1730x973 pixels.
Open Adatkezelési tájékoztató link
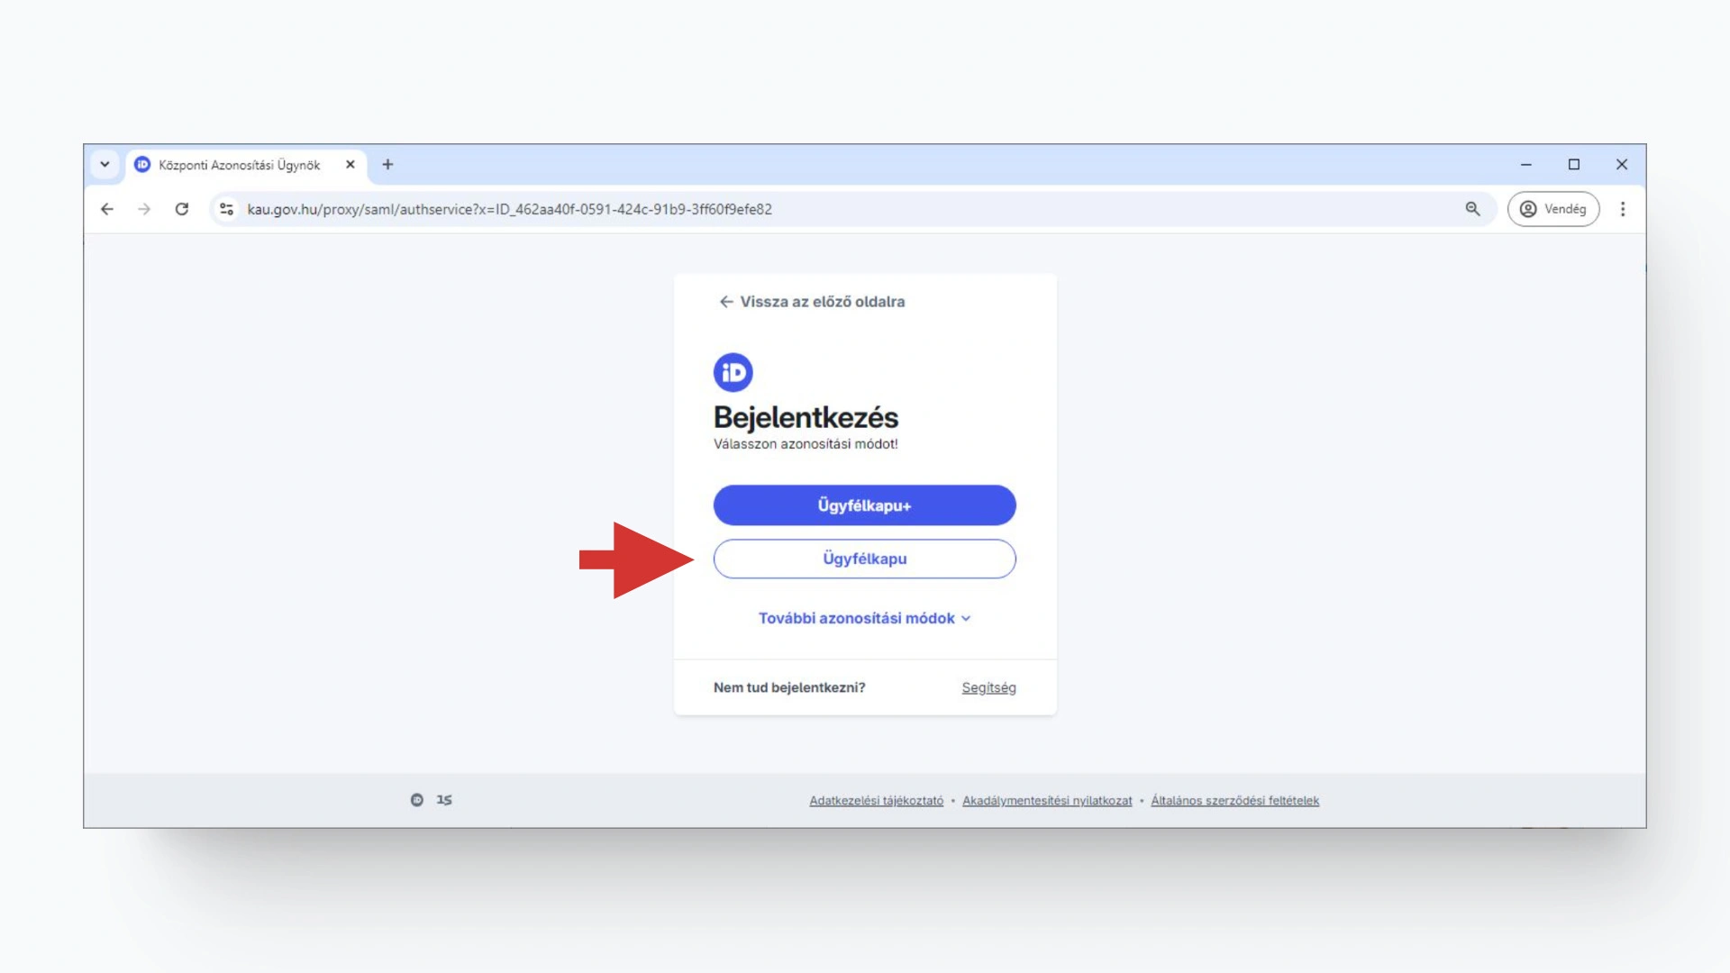(876, 801)
